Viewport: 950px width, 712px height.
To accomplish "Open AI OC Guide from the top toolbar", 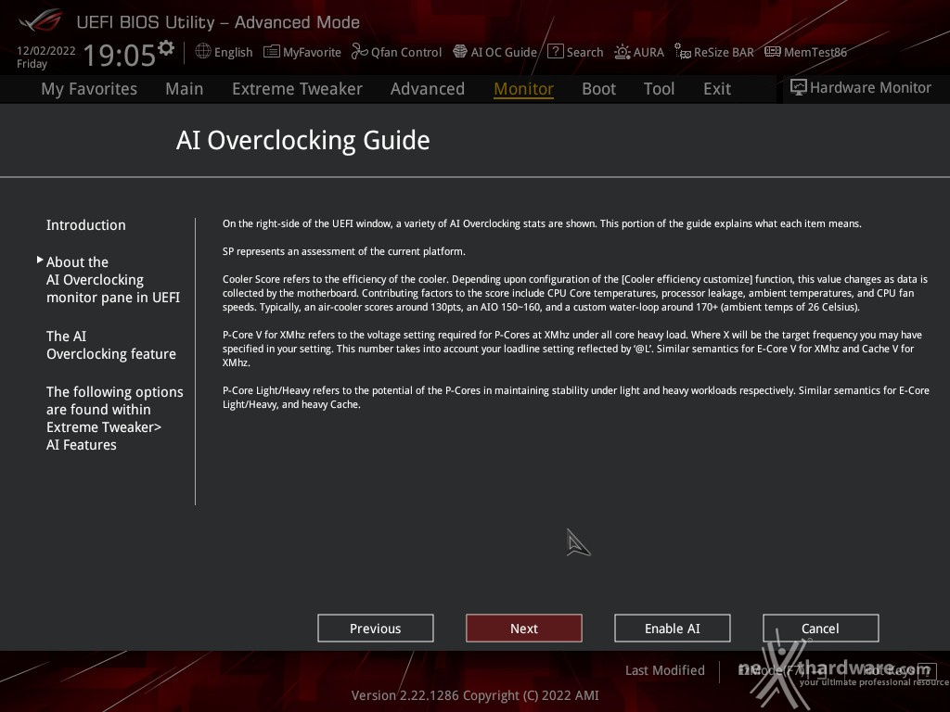I will [x=495, y=52].
